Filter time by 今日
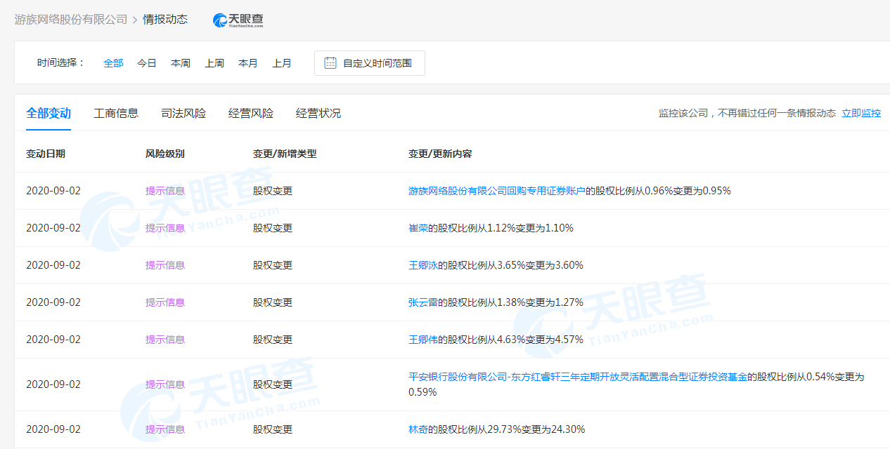The width and height of the screenshot is (890, 449). (x=147, y=63)
